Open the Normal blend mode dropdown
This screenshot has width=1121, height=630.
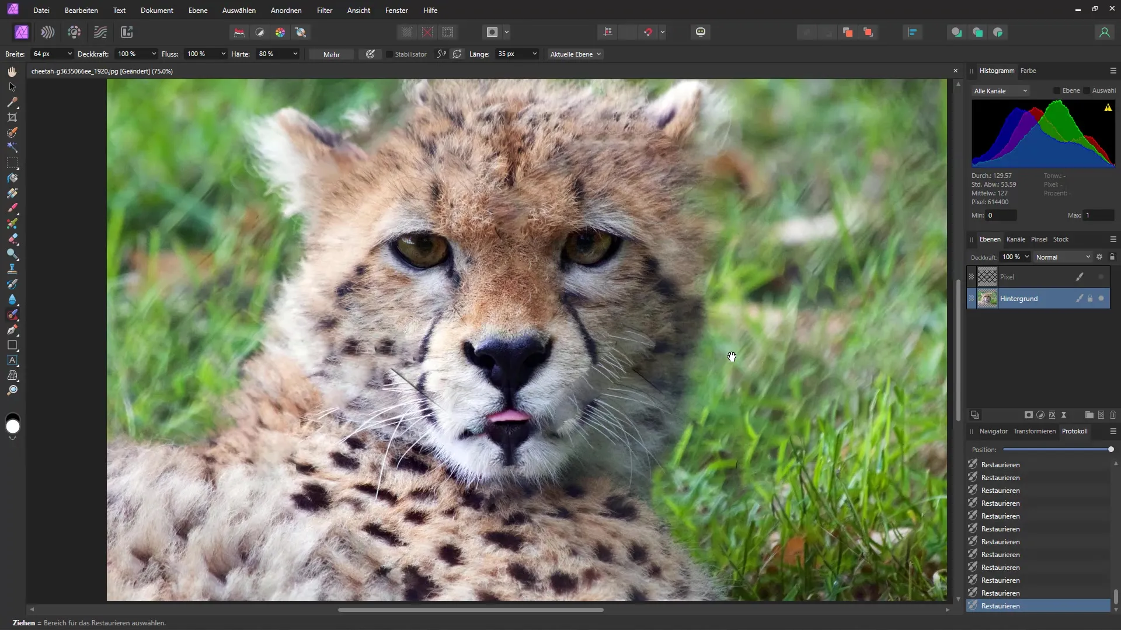point(1063,257)
